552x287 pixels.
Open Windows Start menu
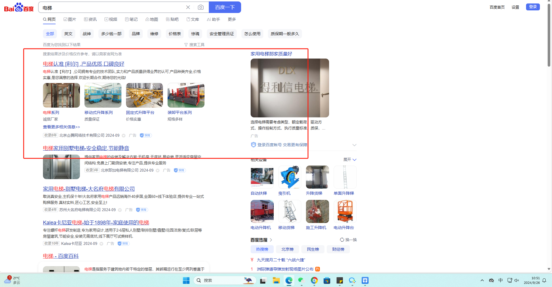pos(186,280)
